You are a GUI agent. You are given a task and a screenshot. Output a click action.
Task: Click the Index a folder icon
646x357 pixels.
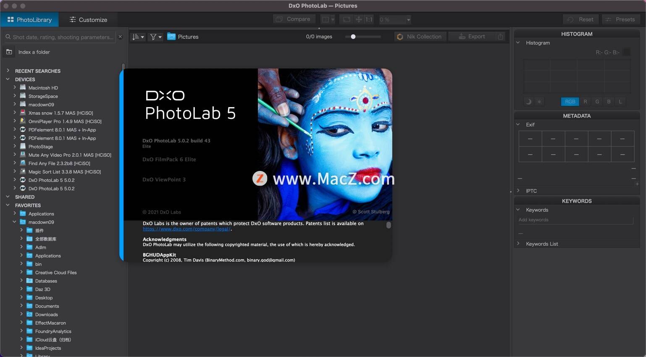coord(9,52)
